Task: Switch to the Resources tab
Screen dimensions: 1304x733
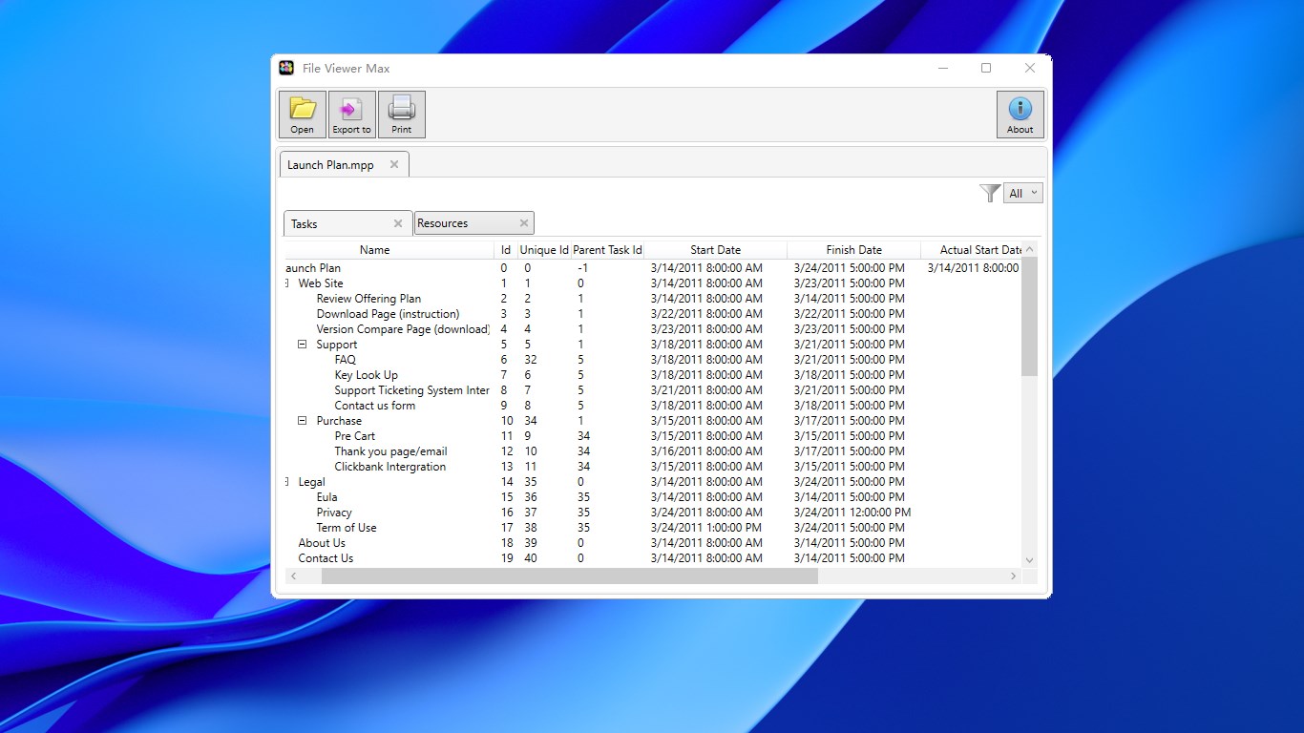Action: click(474, 223)
